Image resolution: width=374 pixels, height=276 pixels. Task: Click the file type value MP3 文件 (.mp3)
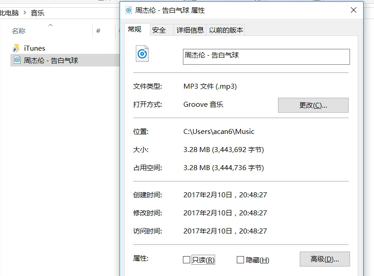(x=210, y=86)
